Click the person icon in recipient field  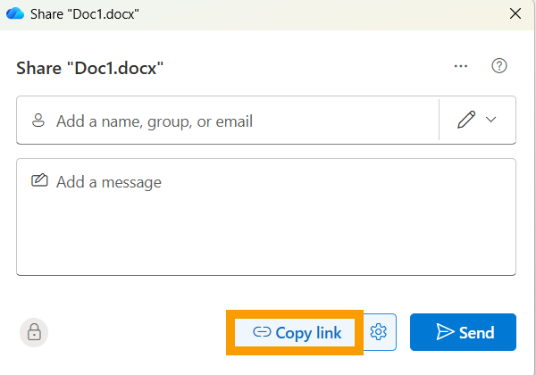(38, 121)
